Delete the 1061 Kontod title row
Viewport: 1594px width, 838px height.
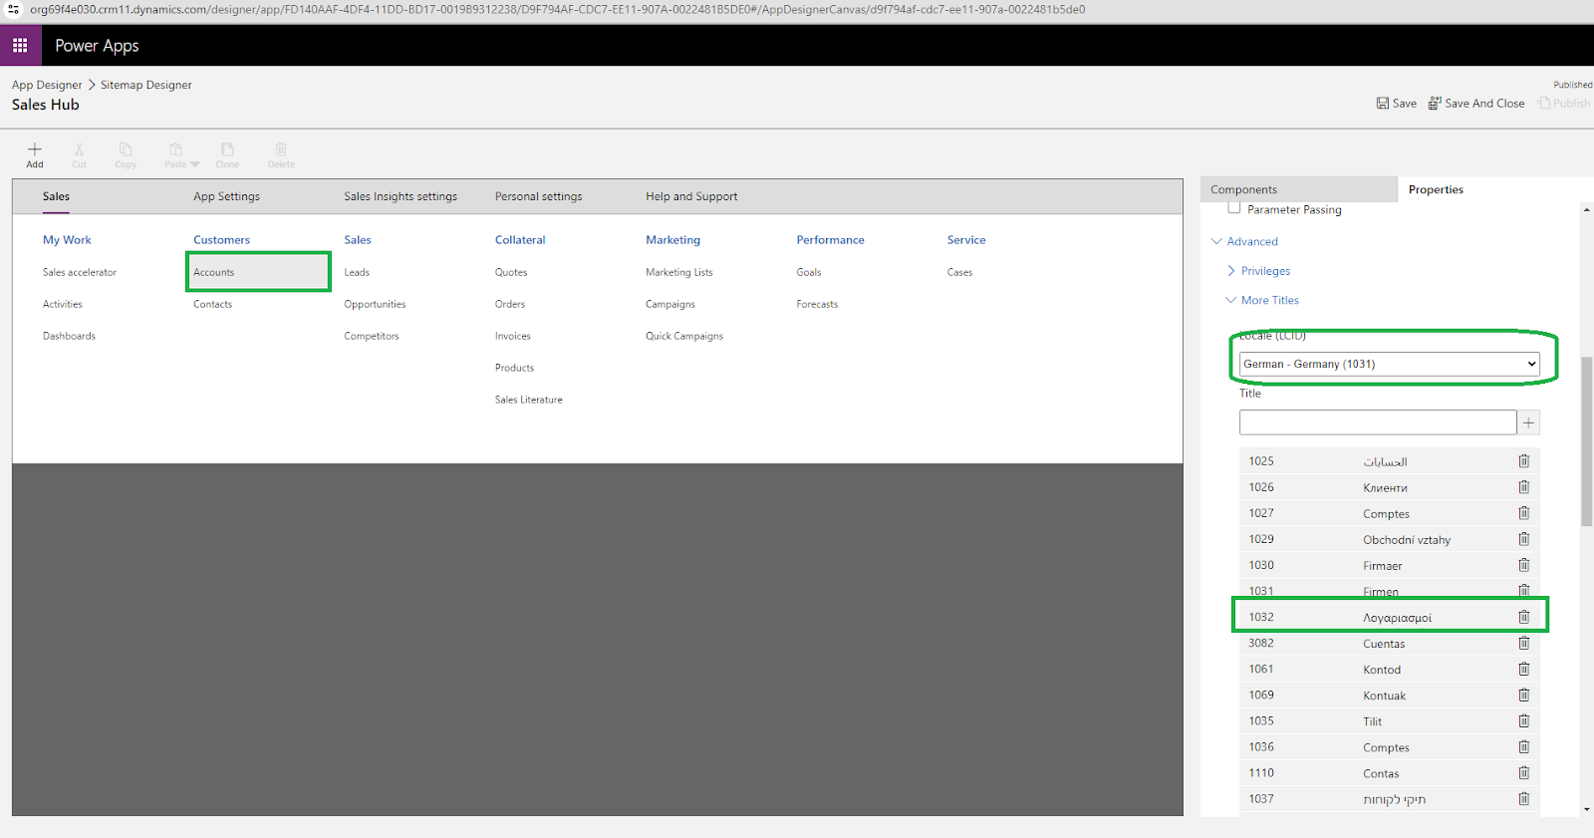pyautogui.click(x=1523, y=669)
